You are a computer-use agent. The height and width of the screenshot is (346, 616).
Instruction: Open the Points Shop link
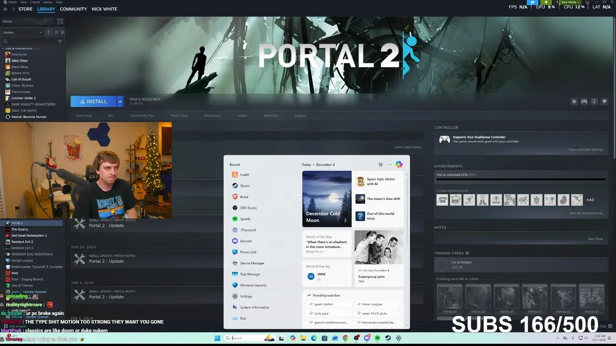[x=179, y=115]
